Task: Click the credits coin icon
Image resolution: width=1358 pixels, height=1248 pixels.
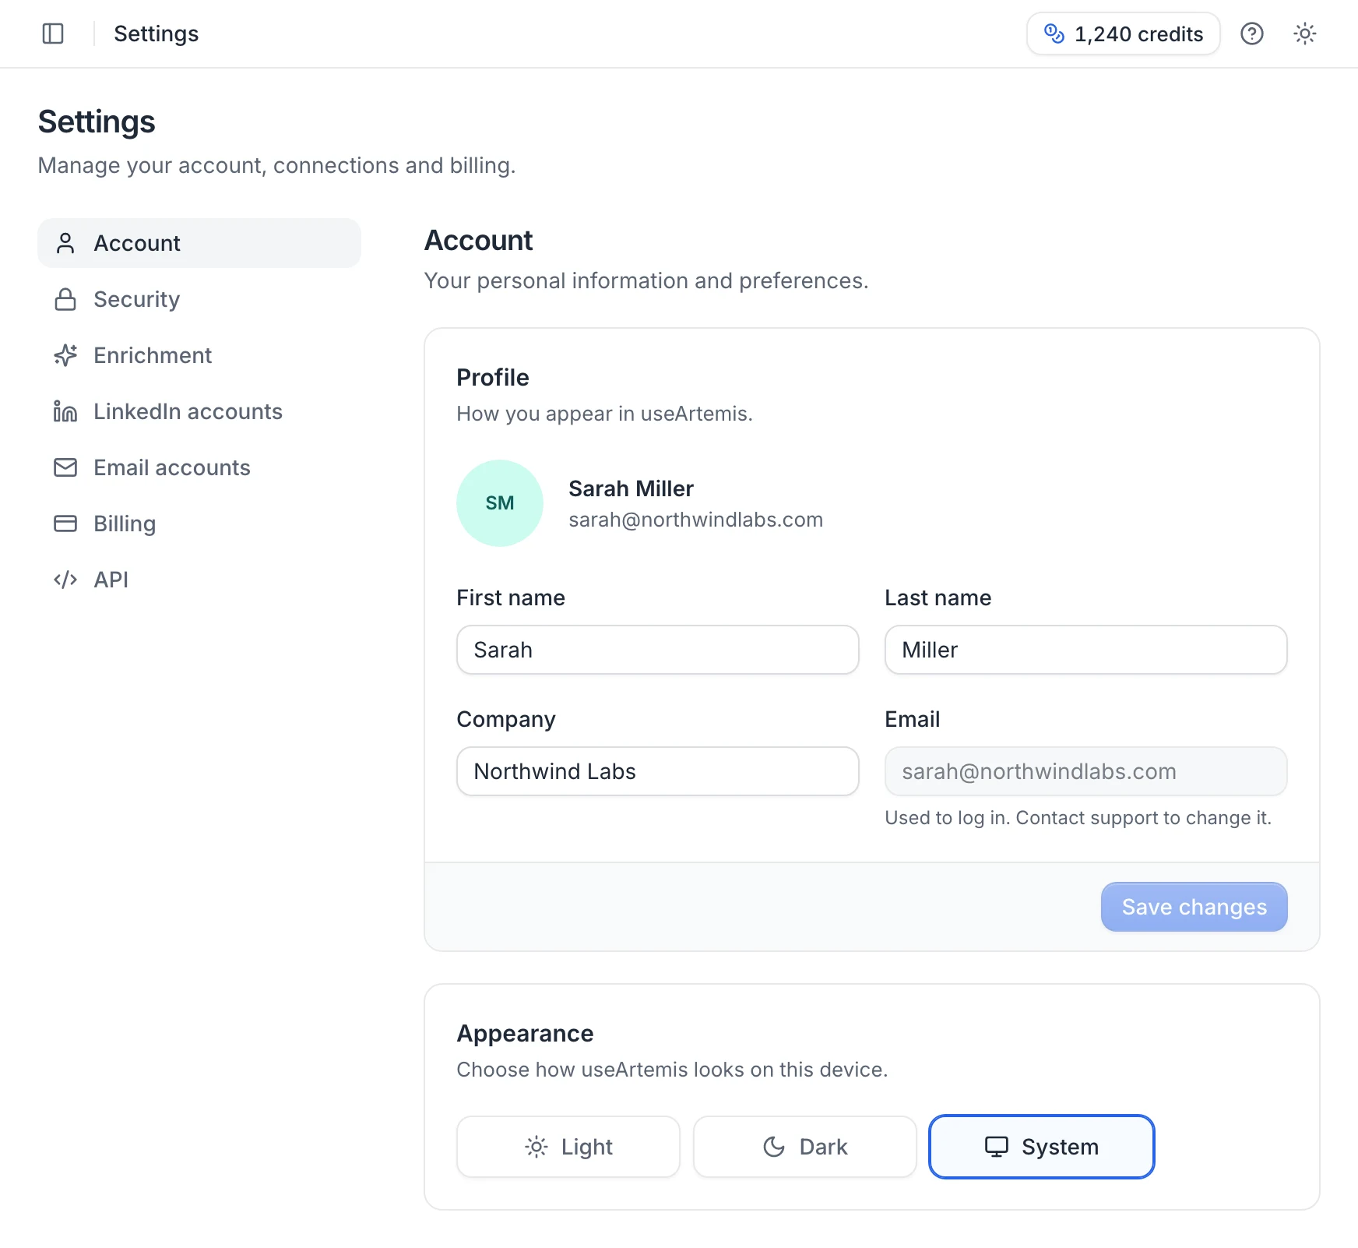Action: [x=1054, y=33]
